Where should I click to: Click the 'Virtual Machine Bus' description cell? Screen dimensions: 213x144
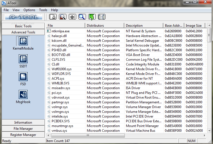click(x=140, y=131)
